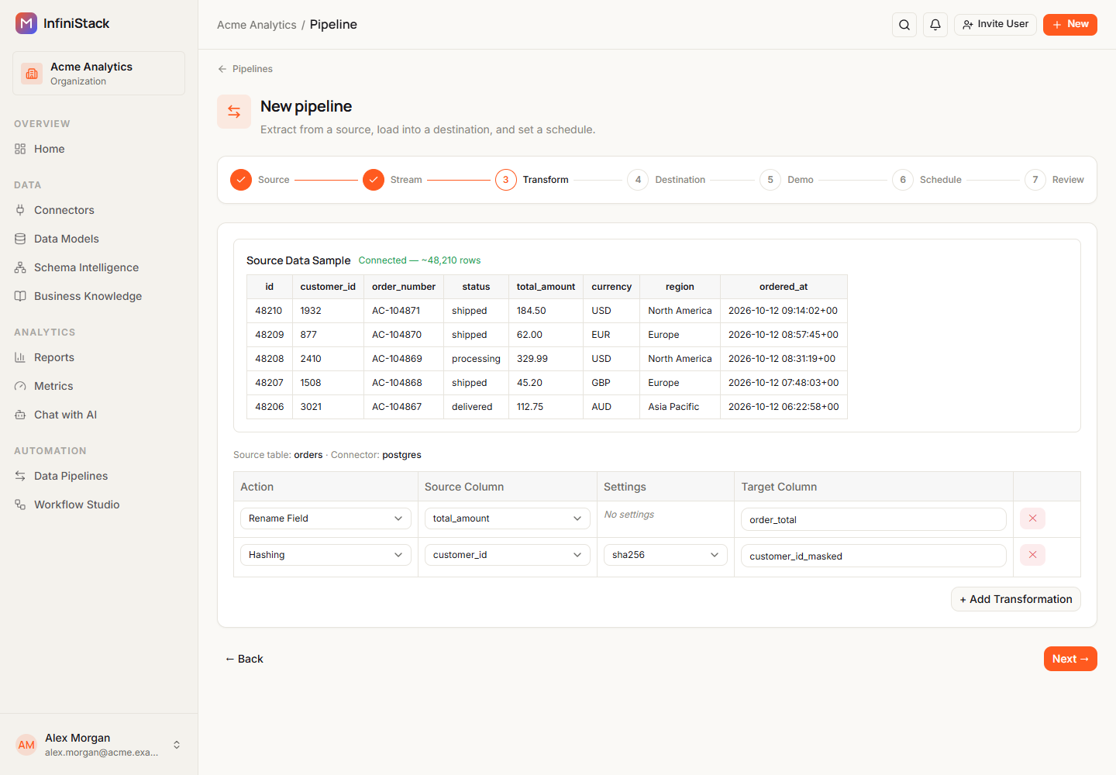Viewport: 1116px width, 775px height.
Task: Go to the Stream step
Action: coord(392,180)
